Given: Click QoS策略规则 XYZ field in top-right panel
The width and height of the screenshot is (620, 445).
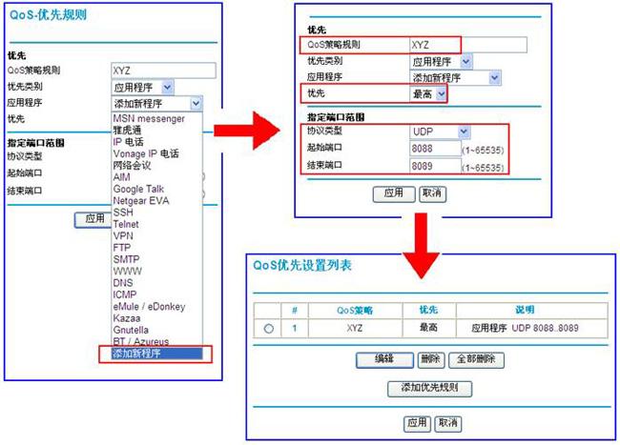Looking at the screenshot, I should [x=468, y=45].
